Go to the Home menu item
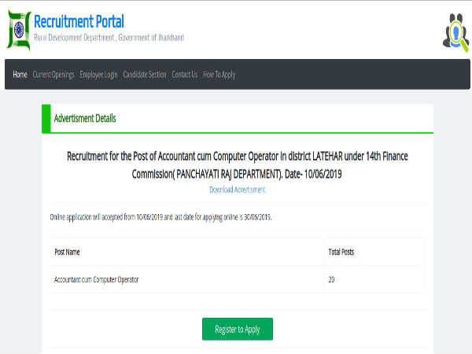The width and height of the screenshot is (472, 354). [20, 75]
